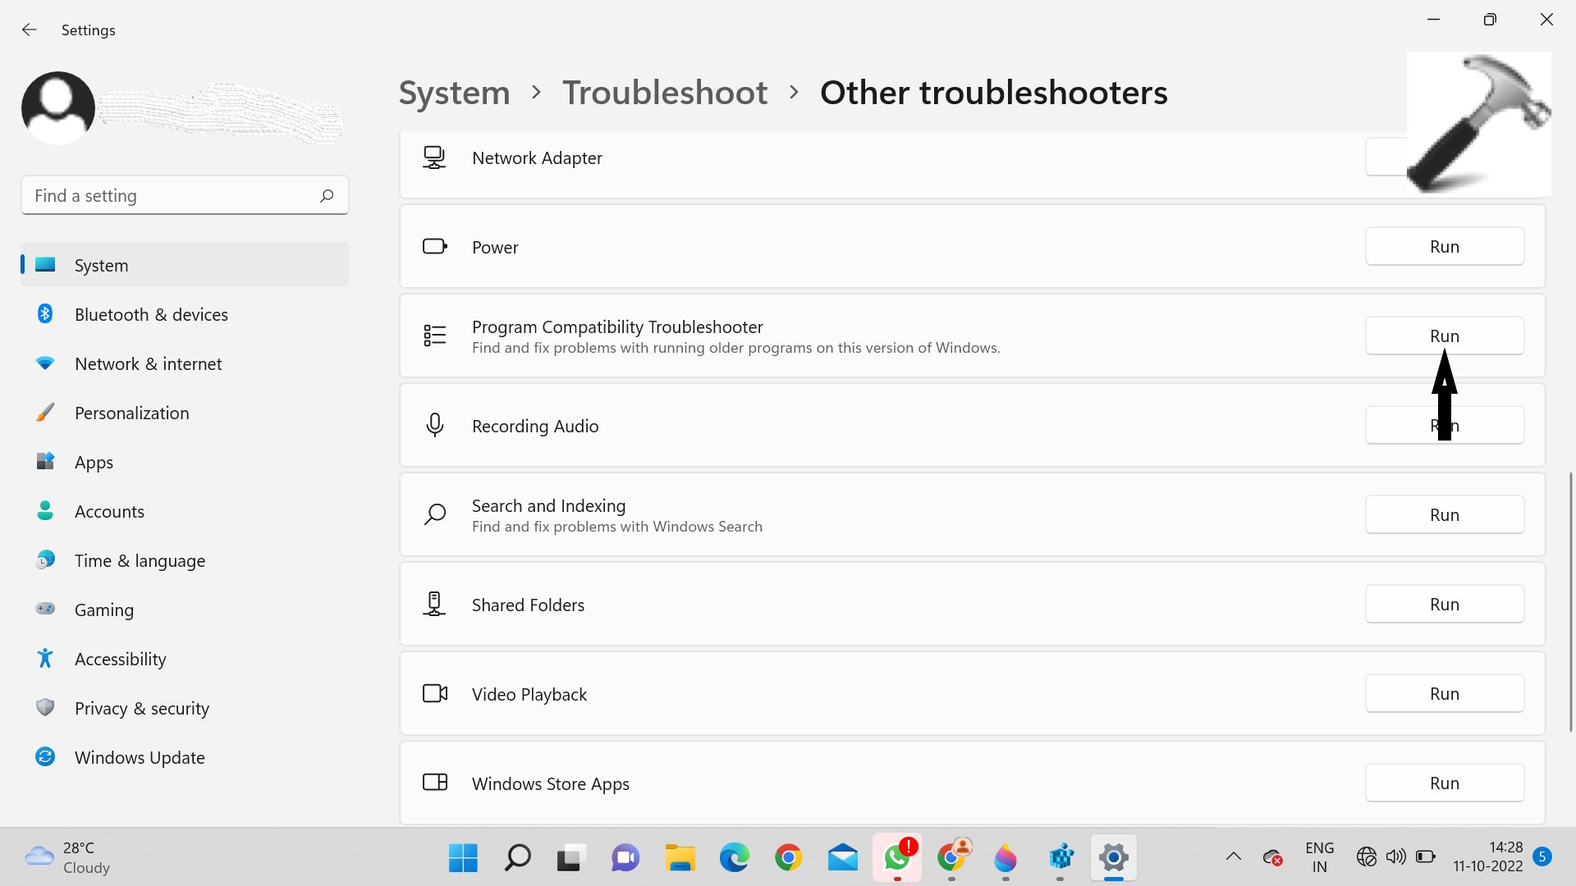Expand hidden system tray icons chevron
This screenshot has width=1576, height=886.
(1233, 857)
